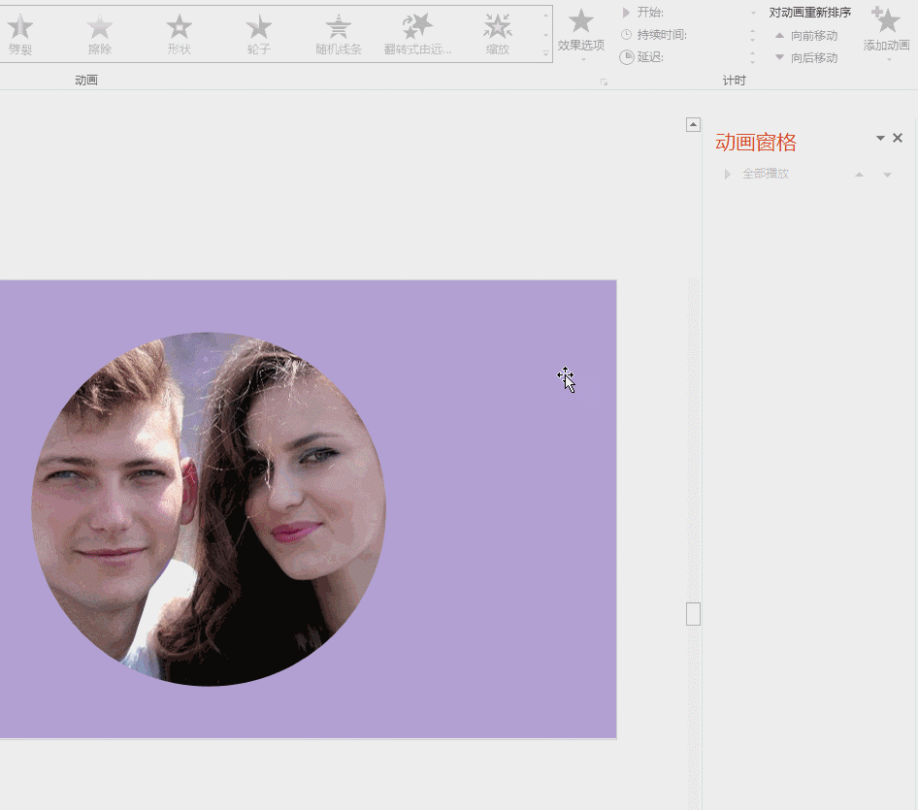Go to previous row in animation gallery

[545, 16]
